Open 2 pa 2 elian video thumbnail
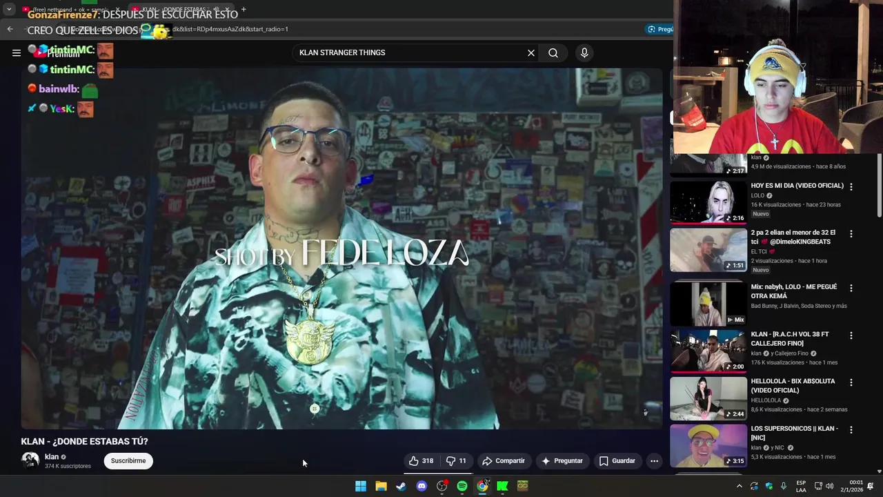The width and height of the screenshot is (883, 497). click(708, 250)
